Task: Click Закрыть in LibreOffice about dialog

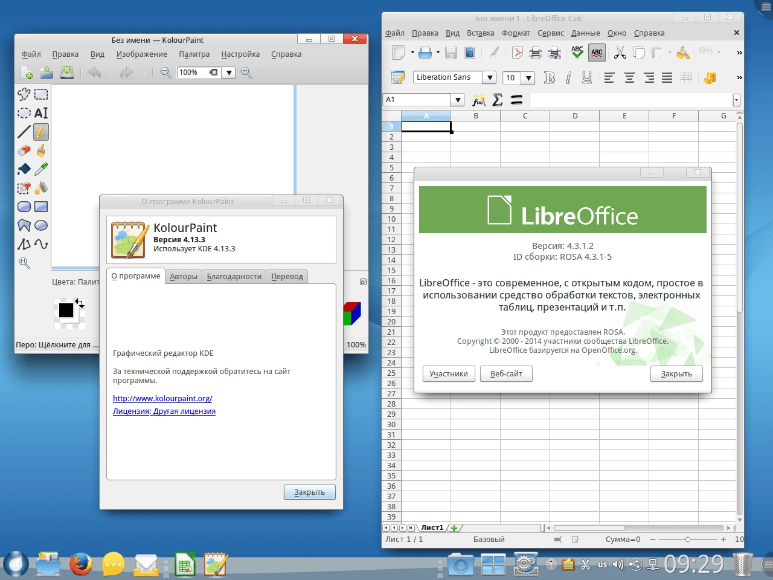Action: 676,374
